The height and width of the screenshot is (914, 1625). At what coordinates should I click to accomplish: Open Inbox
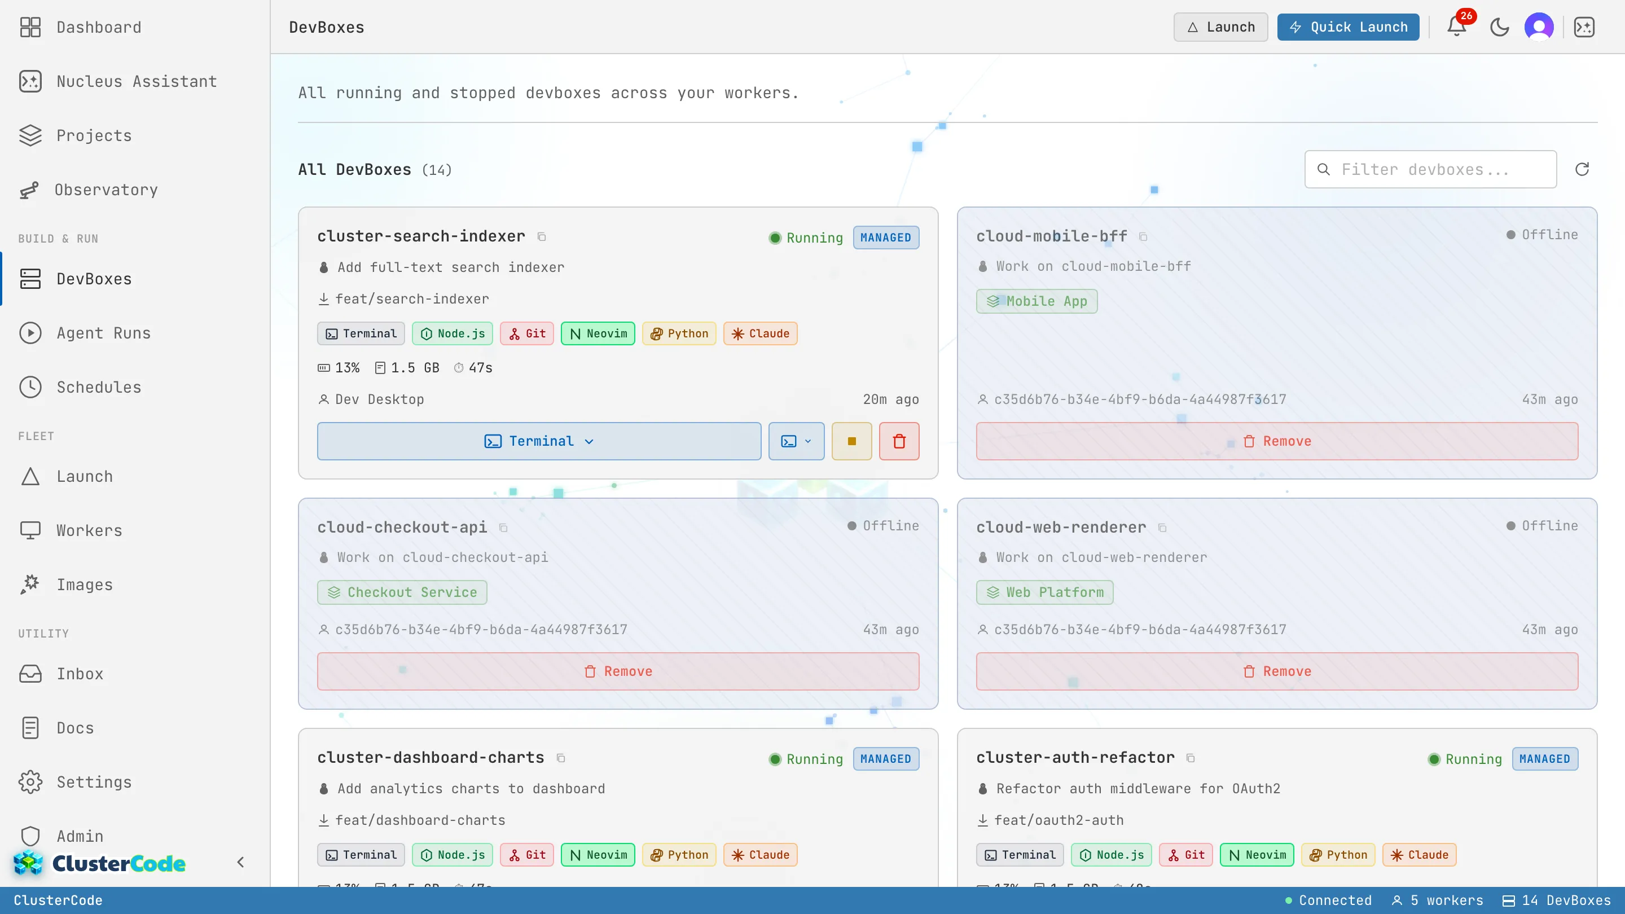pyautogui.click(x=135, y=674)
